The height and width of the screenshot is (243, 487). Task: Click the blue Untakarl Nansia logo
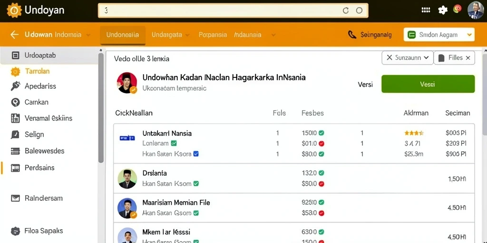tap(127, 138)
